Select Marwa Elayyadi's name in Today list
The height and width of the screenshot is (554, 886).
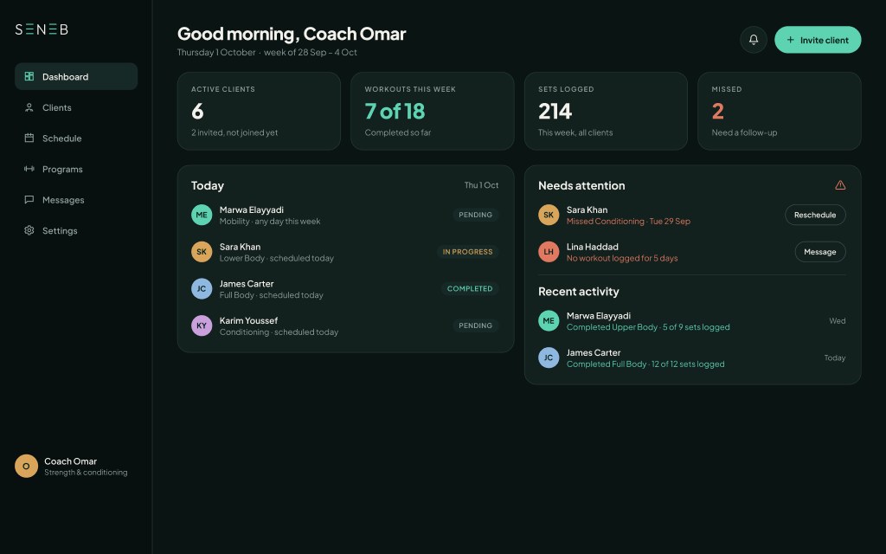(x=252, y=209)
